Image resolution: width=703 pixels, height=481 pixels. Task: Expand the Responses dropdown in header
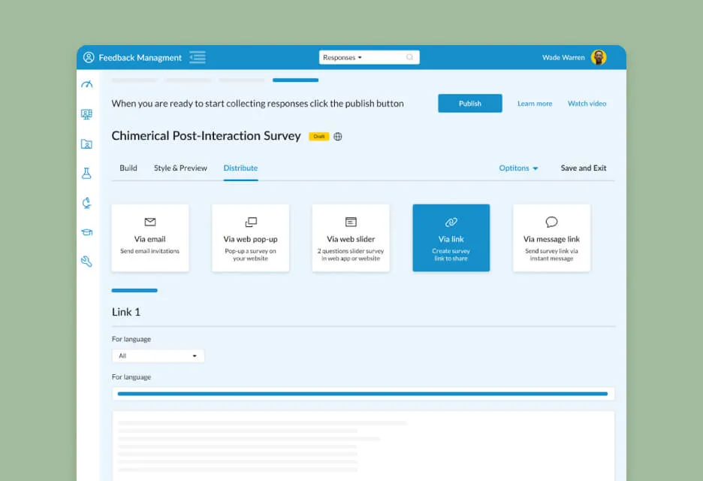coord(343,57)
